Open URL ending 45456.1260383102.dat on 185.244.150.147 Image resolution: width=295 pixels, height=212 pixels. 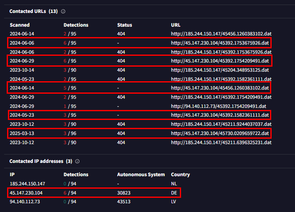pos(221,33)
